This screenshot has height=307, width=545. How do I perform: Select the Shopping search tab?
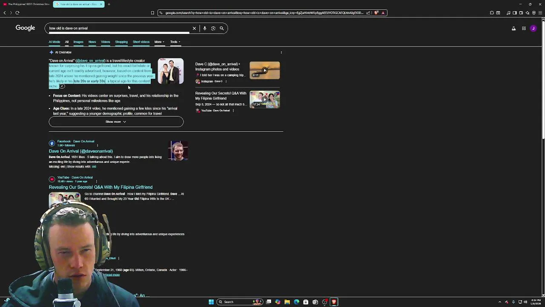[x=121, y=42]
